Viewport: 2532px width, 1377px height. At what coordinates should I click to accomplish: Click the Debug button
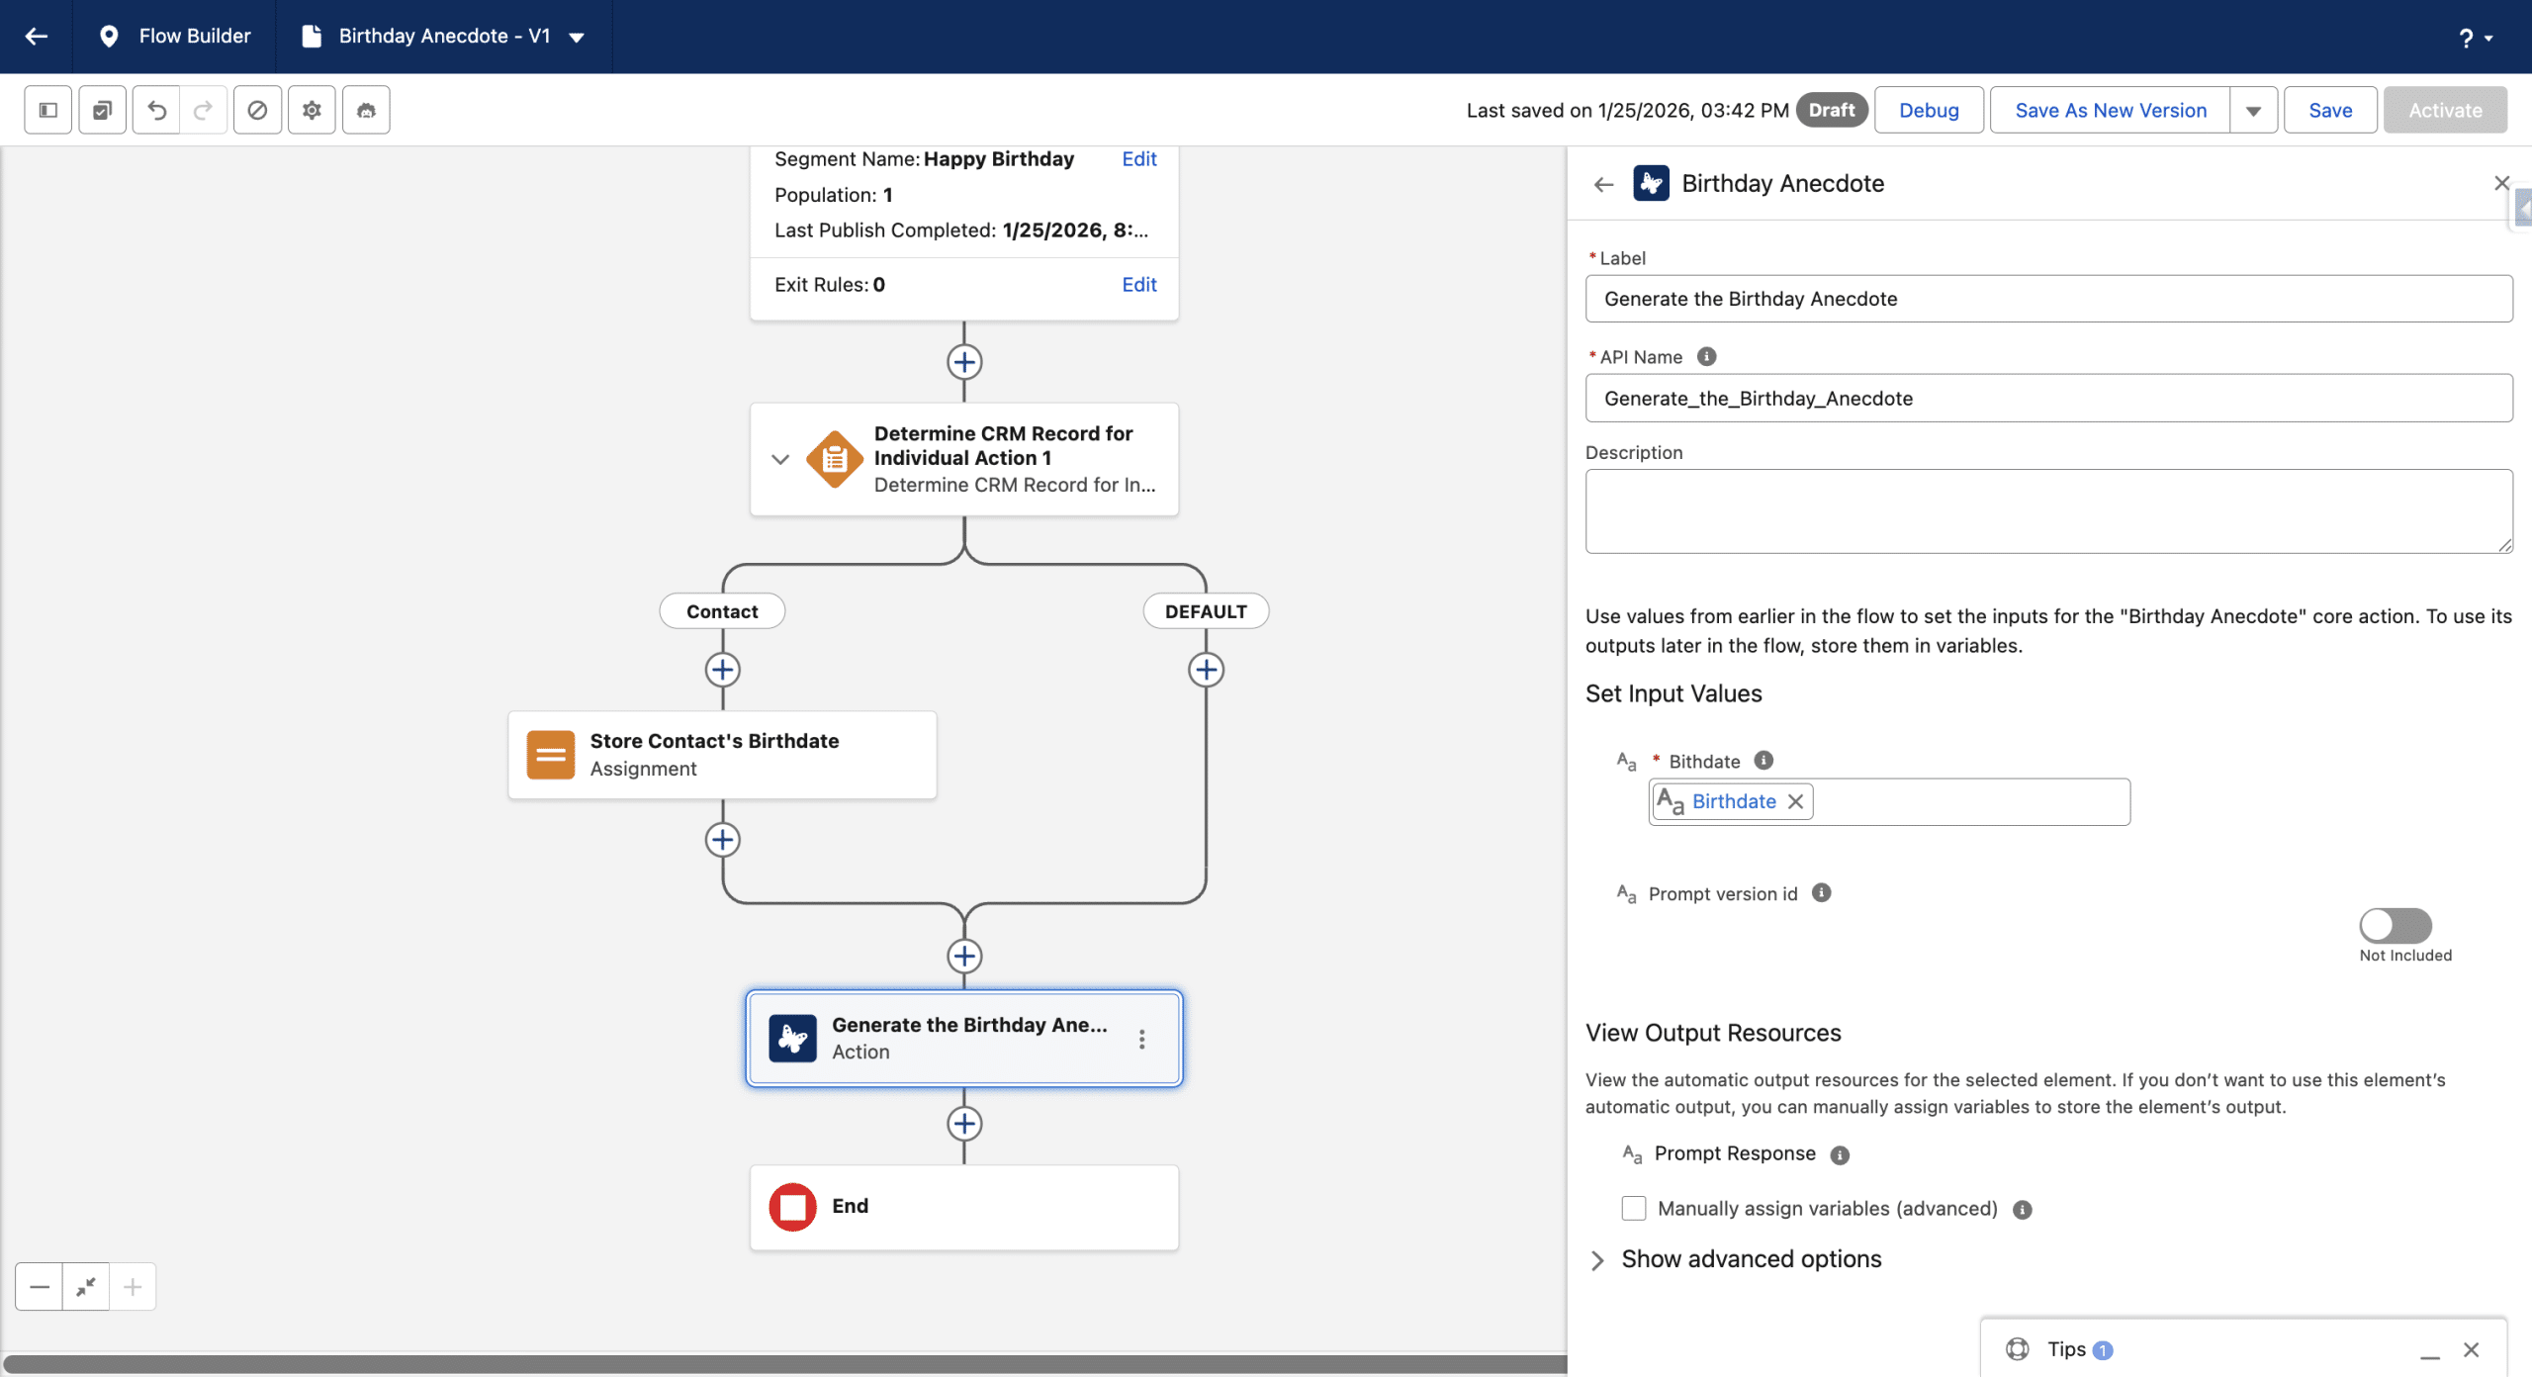(1929, 110)
